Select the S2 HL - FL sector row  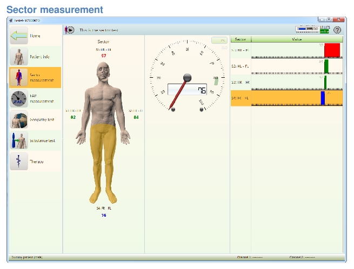point(286,66)
